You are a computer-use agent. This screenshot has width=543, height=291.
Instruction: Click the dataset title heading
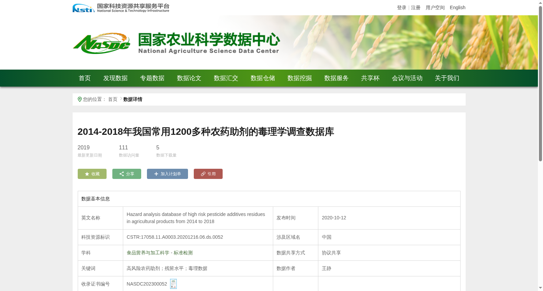206,131
